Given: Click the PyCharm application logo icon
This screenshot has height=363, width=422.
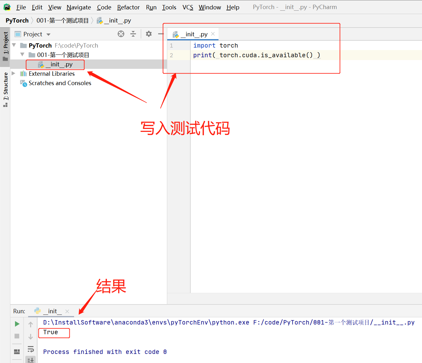Looking at the screenshot, I should 7,7.
